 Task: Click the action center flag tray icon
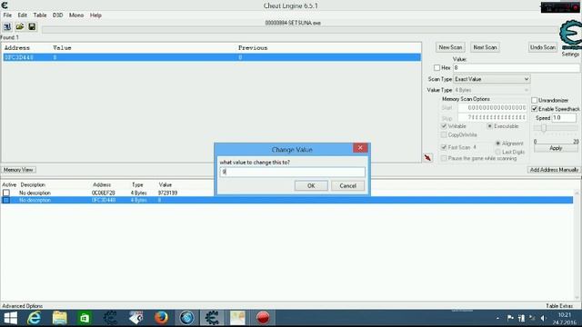tap(510, 318)
